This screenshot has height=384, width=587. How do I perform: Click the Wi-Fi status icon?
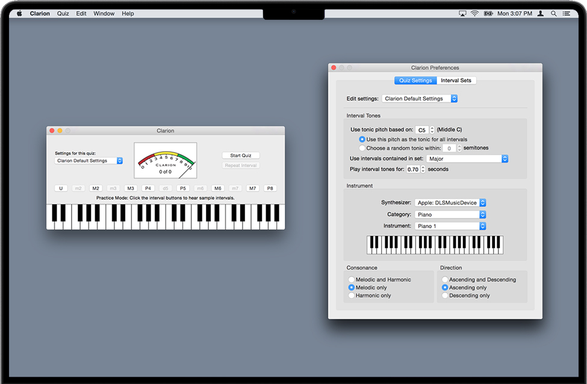click(474, 13)
